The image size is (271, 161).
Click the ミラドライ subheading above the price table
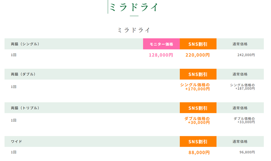[134, 30]
